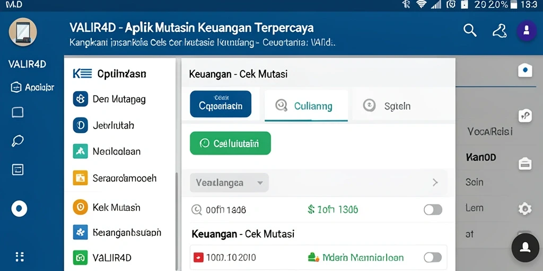Tap the Wi-Fi icon in status bar
The height and width of the screenshot is (271, 543).
click(x=422, y=4)
